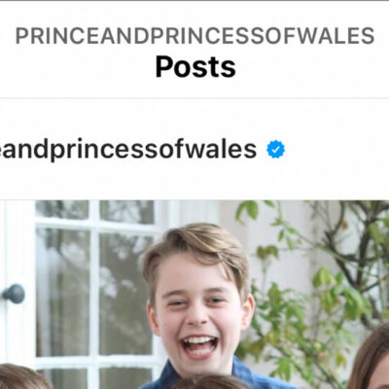Open the post photo of laughing boy
389x389 pixels.
194,295
